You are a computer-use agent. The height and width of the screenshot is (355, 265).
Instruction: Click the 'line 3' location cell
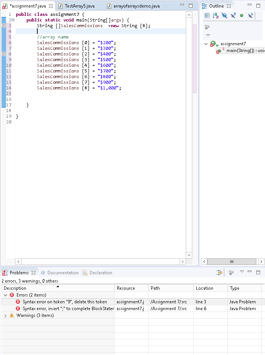coord(201,302)
